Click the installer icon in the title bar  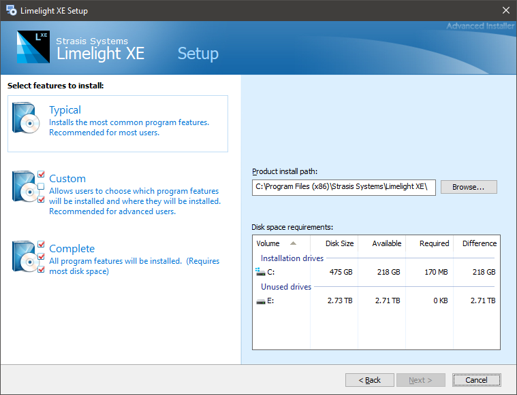point(11,10)
